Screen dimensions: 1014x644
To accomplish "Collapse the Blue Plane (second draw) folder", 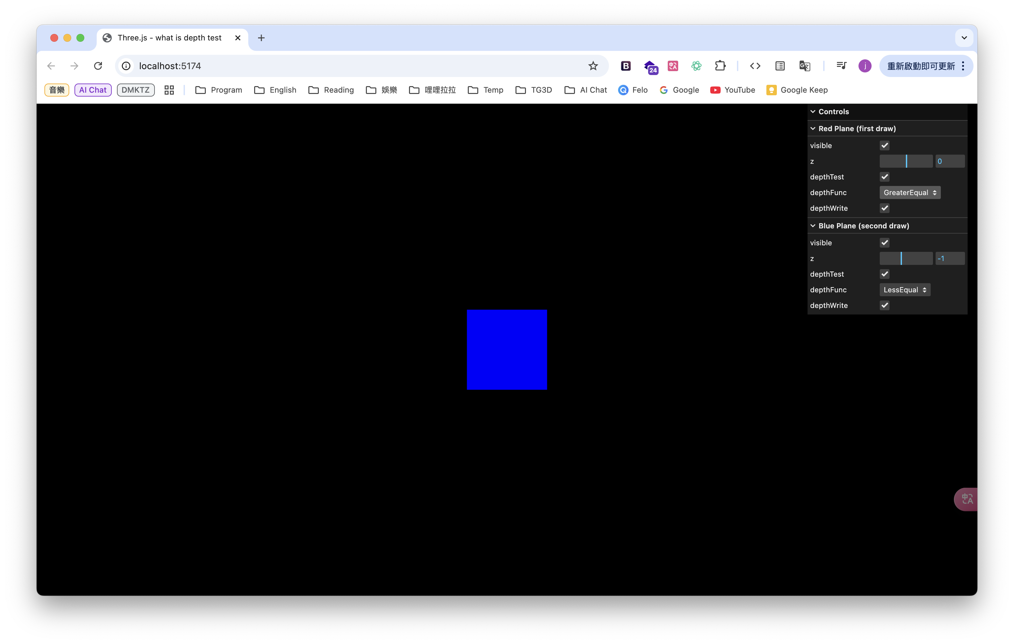I will click(887, 225).
